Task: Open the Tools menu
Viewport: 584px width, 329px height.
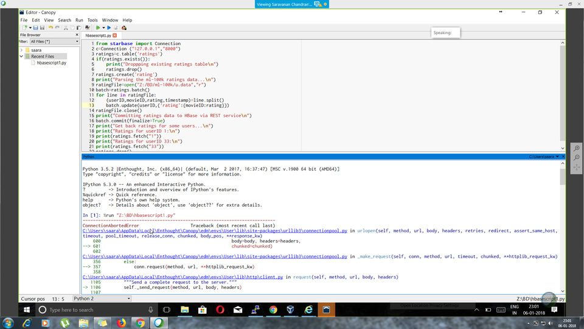Action: coord(92,20)
